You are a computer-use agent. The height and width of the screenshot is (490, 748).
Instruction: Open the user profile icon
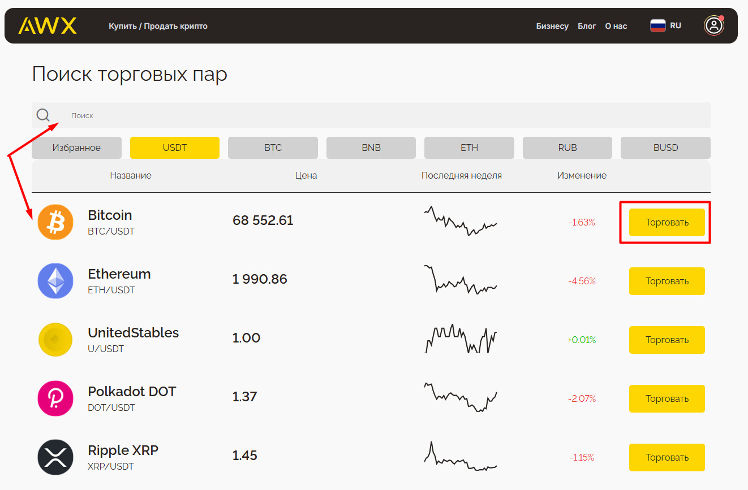[713, 25]
